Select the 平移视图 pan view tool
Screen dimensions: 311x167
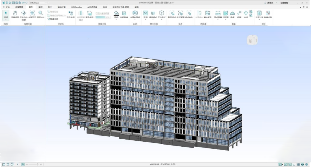tap(15, 14)
